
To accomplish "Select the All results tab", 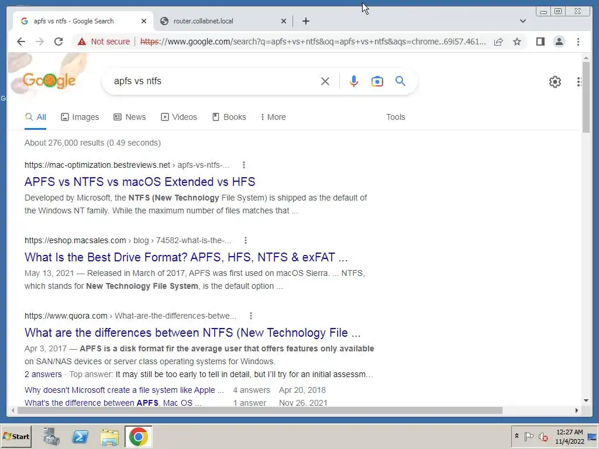I will pos(36,117).
